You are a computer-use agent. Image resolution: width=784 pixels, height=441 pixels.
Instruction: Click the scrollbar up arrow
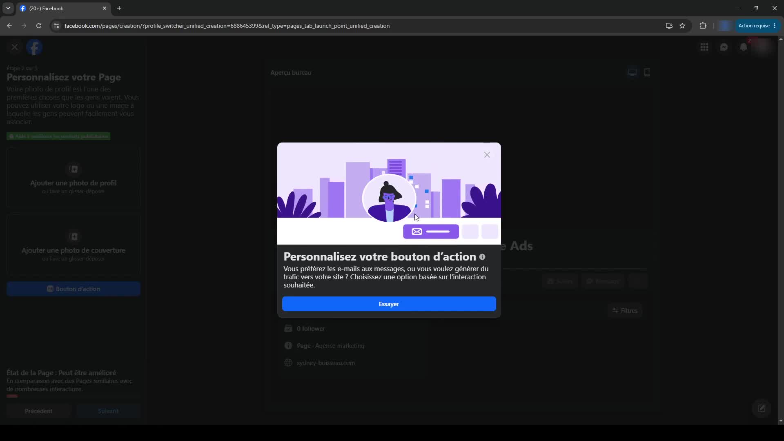point(781,39)
